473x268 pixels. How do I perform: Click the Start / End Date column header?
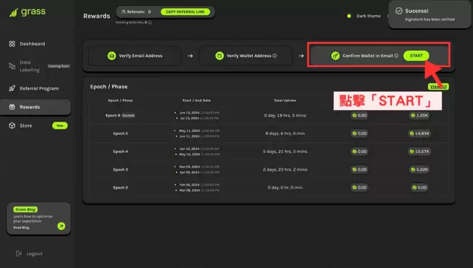pyautogui.click(x=197, y=101)
